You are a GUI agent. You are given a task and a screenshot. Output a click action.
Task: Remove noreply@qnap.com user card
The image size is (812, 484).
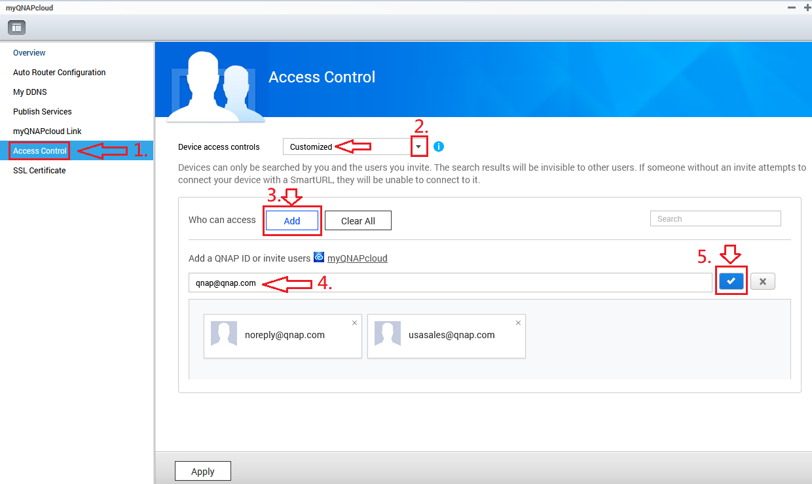355,322
